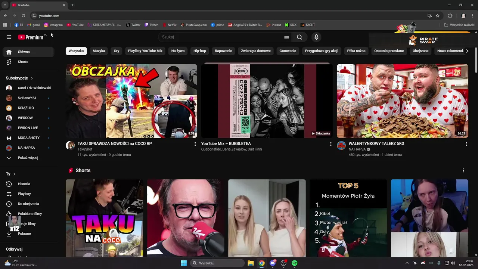
Task: Open M3GA SHOTY subscription channel
Action: 29,138
